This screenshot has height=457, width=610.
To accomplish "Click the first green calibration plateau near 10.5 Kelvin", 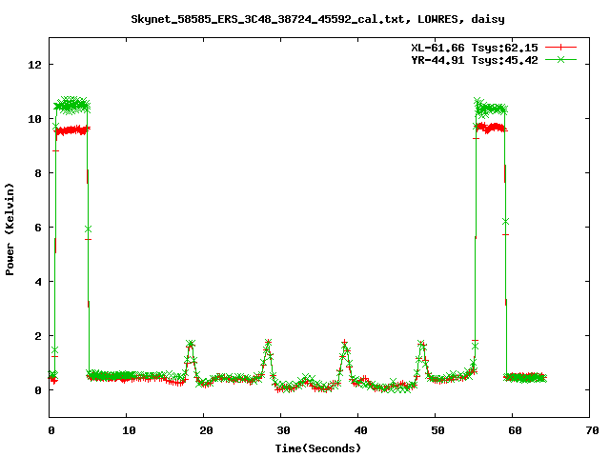I will coord(71,105).
